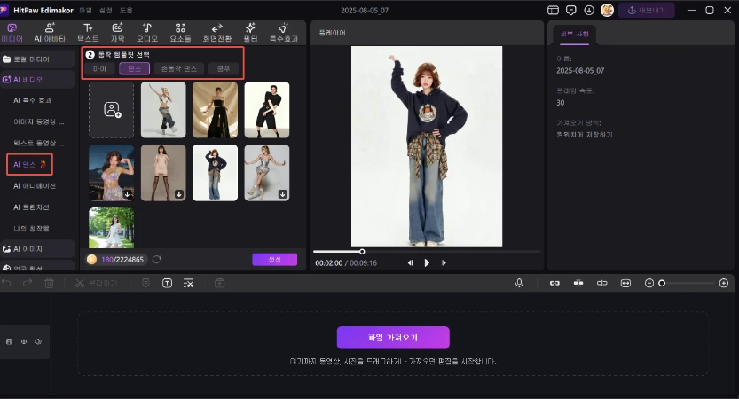Select the black dress dancer template
This screenshot has width=739, height=399.
click(x=215, y=110)
